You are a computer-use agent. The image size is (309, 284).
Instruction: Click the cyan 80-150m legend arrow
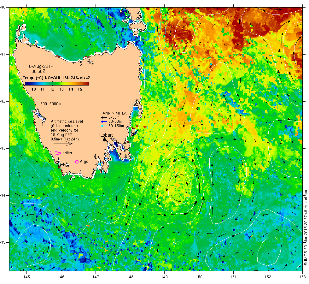click(x=104, y=126)
